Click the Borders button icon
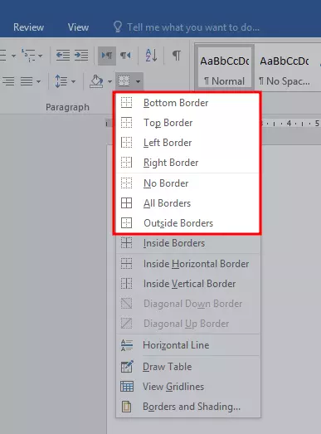This screenshot has width=321, height=434. click(124, 81)
